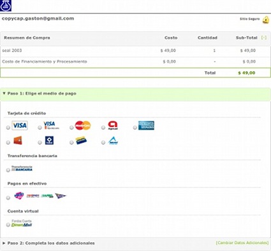The height and width of the screenshot is (251, 271).
Task: Select the MasterCard radio button
Action: tap(71, 128)
